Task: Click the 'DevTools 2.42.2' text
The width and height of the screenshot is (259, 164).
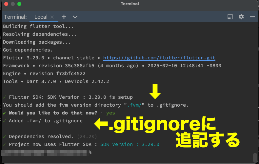Action: coord(87,81)
